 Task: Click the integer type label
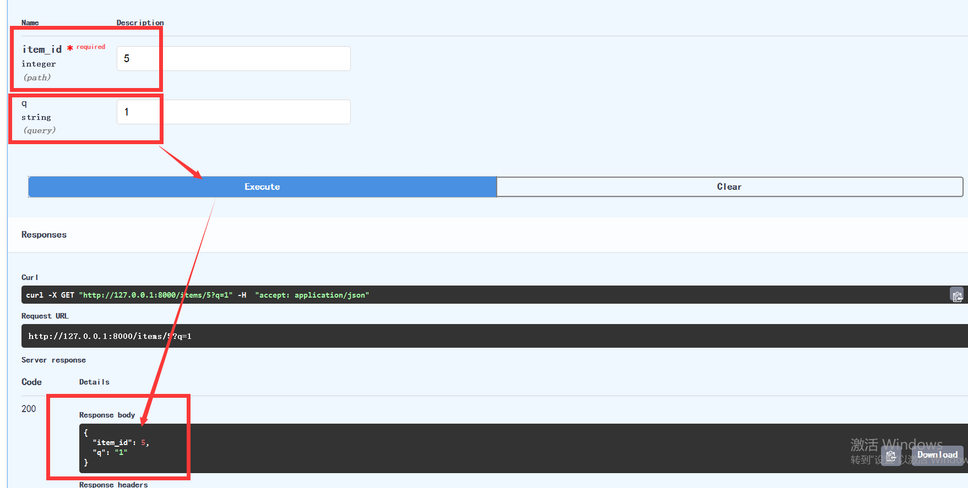click(x=39, y=64)
